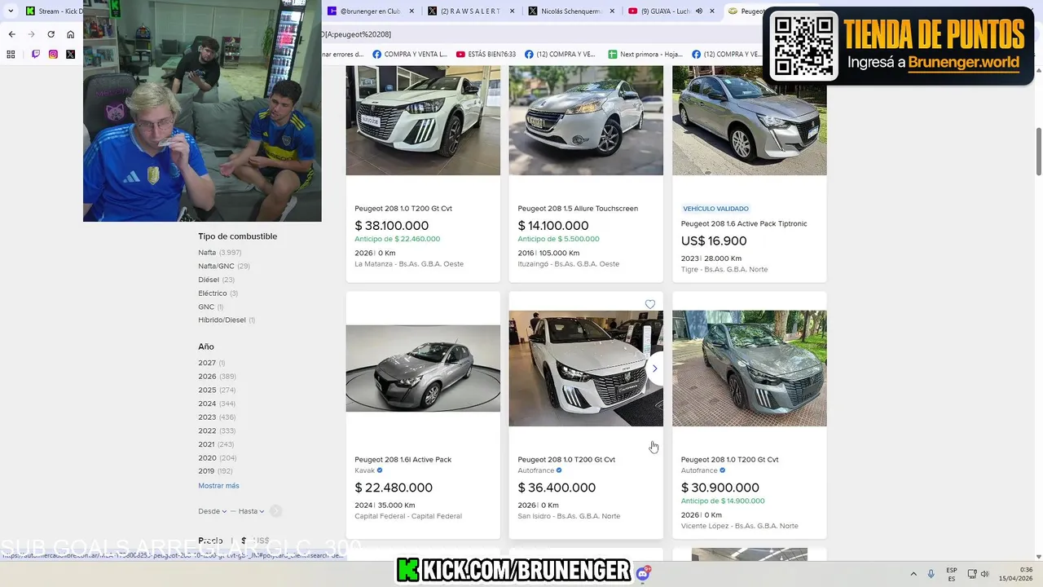The width and height of the screenshot is (1043, 587).
Task: Open the Peugeot 208 1.5 Allure Touchscreen listing
Action: click(578, 209)
